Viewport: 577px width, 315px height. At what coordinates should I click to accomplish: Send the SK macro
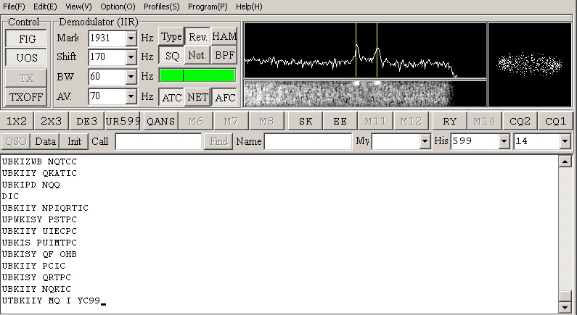[306, 121]
